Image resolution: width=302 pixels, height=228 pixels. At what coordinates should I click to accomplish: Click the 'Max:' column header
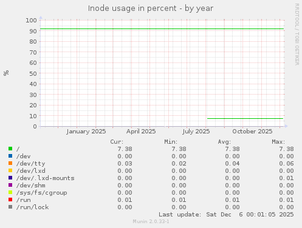click(x=278, y=142)
